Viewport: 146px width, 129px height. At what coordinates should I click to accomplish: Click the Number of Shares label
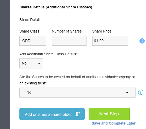67,31
